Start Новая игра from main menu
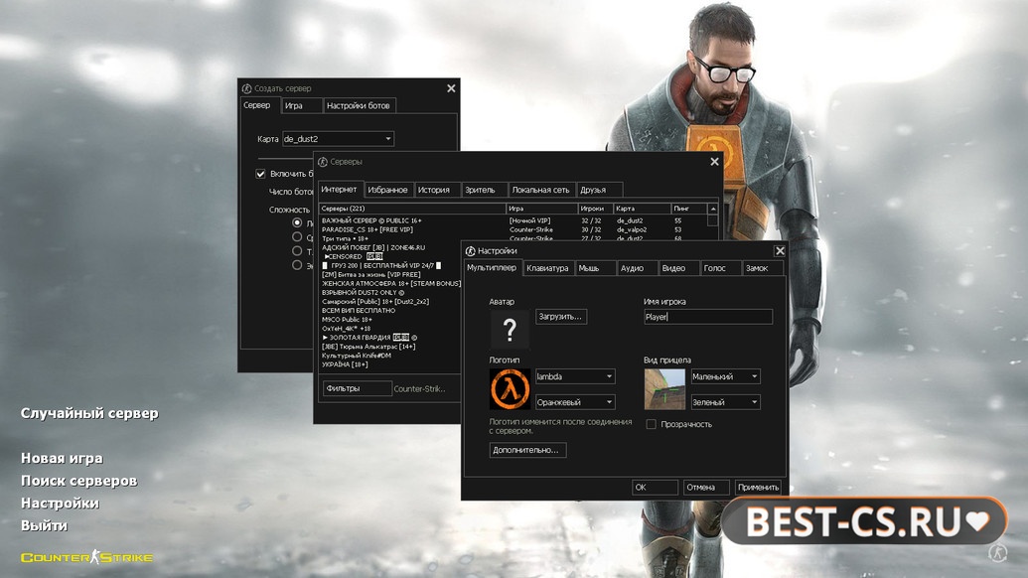The width and height of the screenshot is (1028, 578). point(62,458)
